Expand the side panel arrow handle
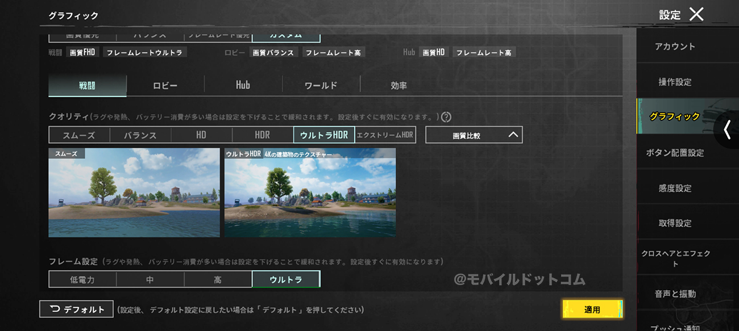The height and width of the screenshot is (331, 739). [x=727, y=130]
